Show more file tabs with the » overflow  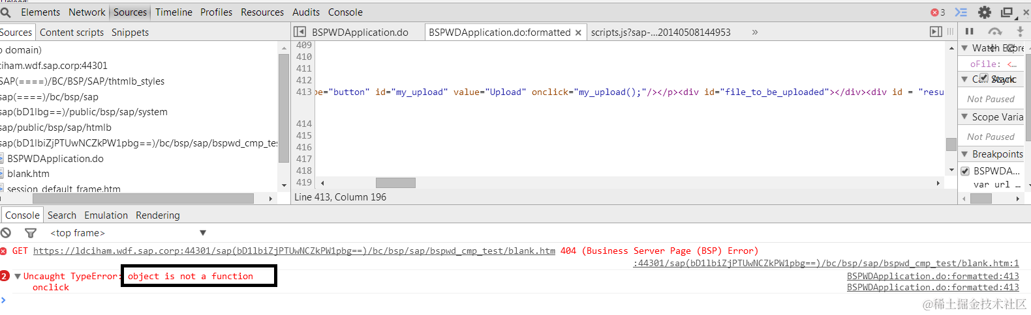pos(755,32)
